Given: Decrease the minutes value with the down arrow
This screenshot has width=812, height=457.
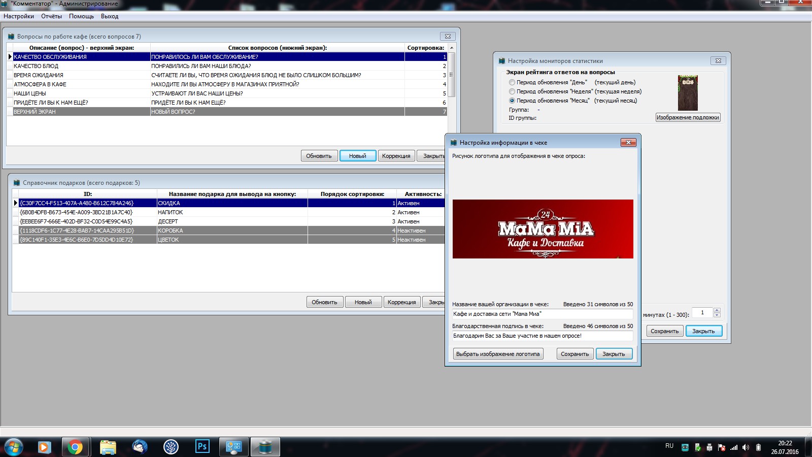Looking at the screenshot, I should point(717,315).
